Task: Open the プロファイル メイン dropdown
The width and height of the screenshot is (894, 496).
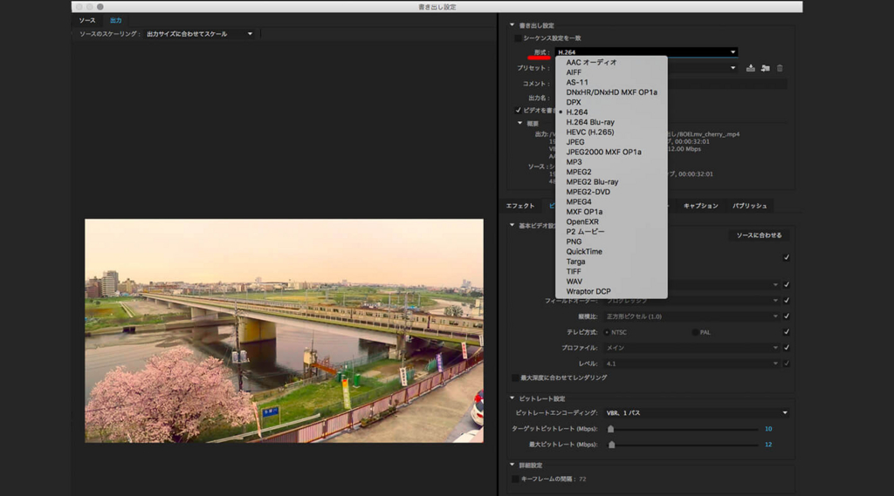Action: (691, 347)
